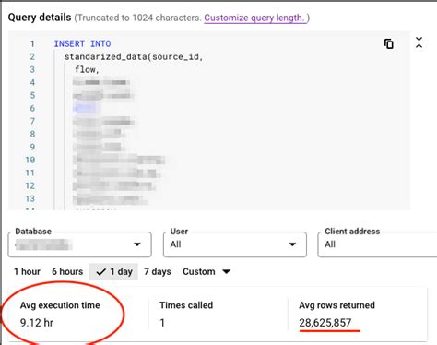The image size is (437, 345).
Task: Click Avg rows returned value 28,625,857
Action: click(x=325, y=323)
